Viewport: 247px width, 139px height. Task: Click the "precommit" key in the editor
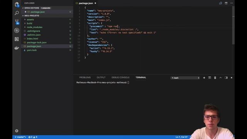(96, 26)
